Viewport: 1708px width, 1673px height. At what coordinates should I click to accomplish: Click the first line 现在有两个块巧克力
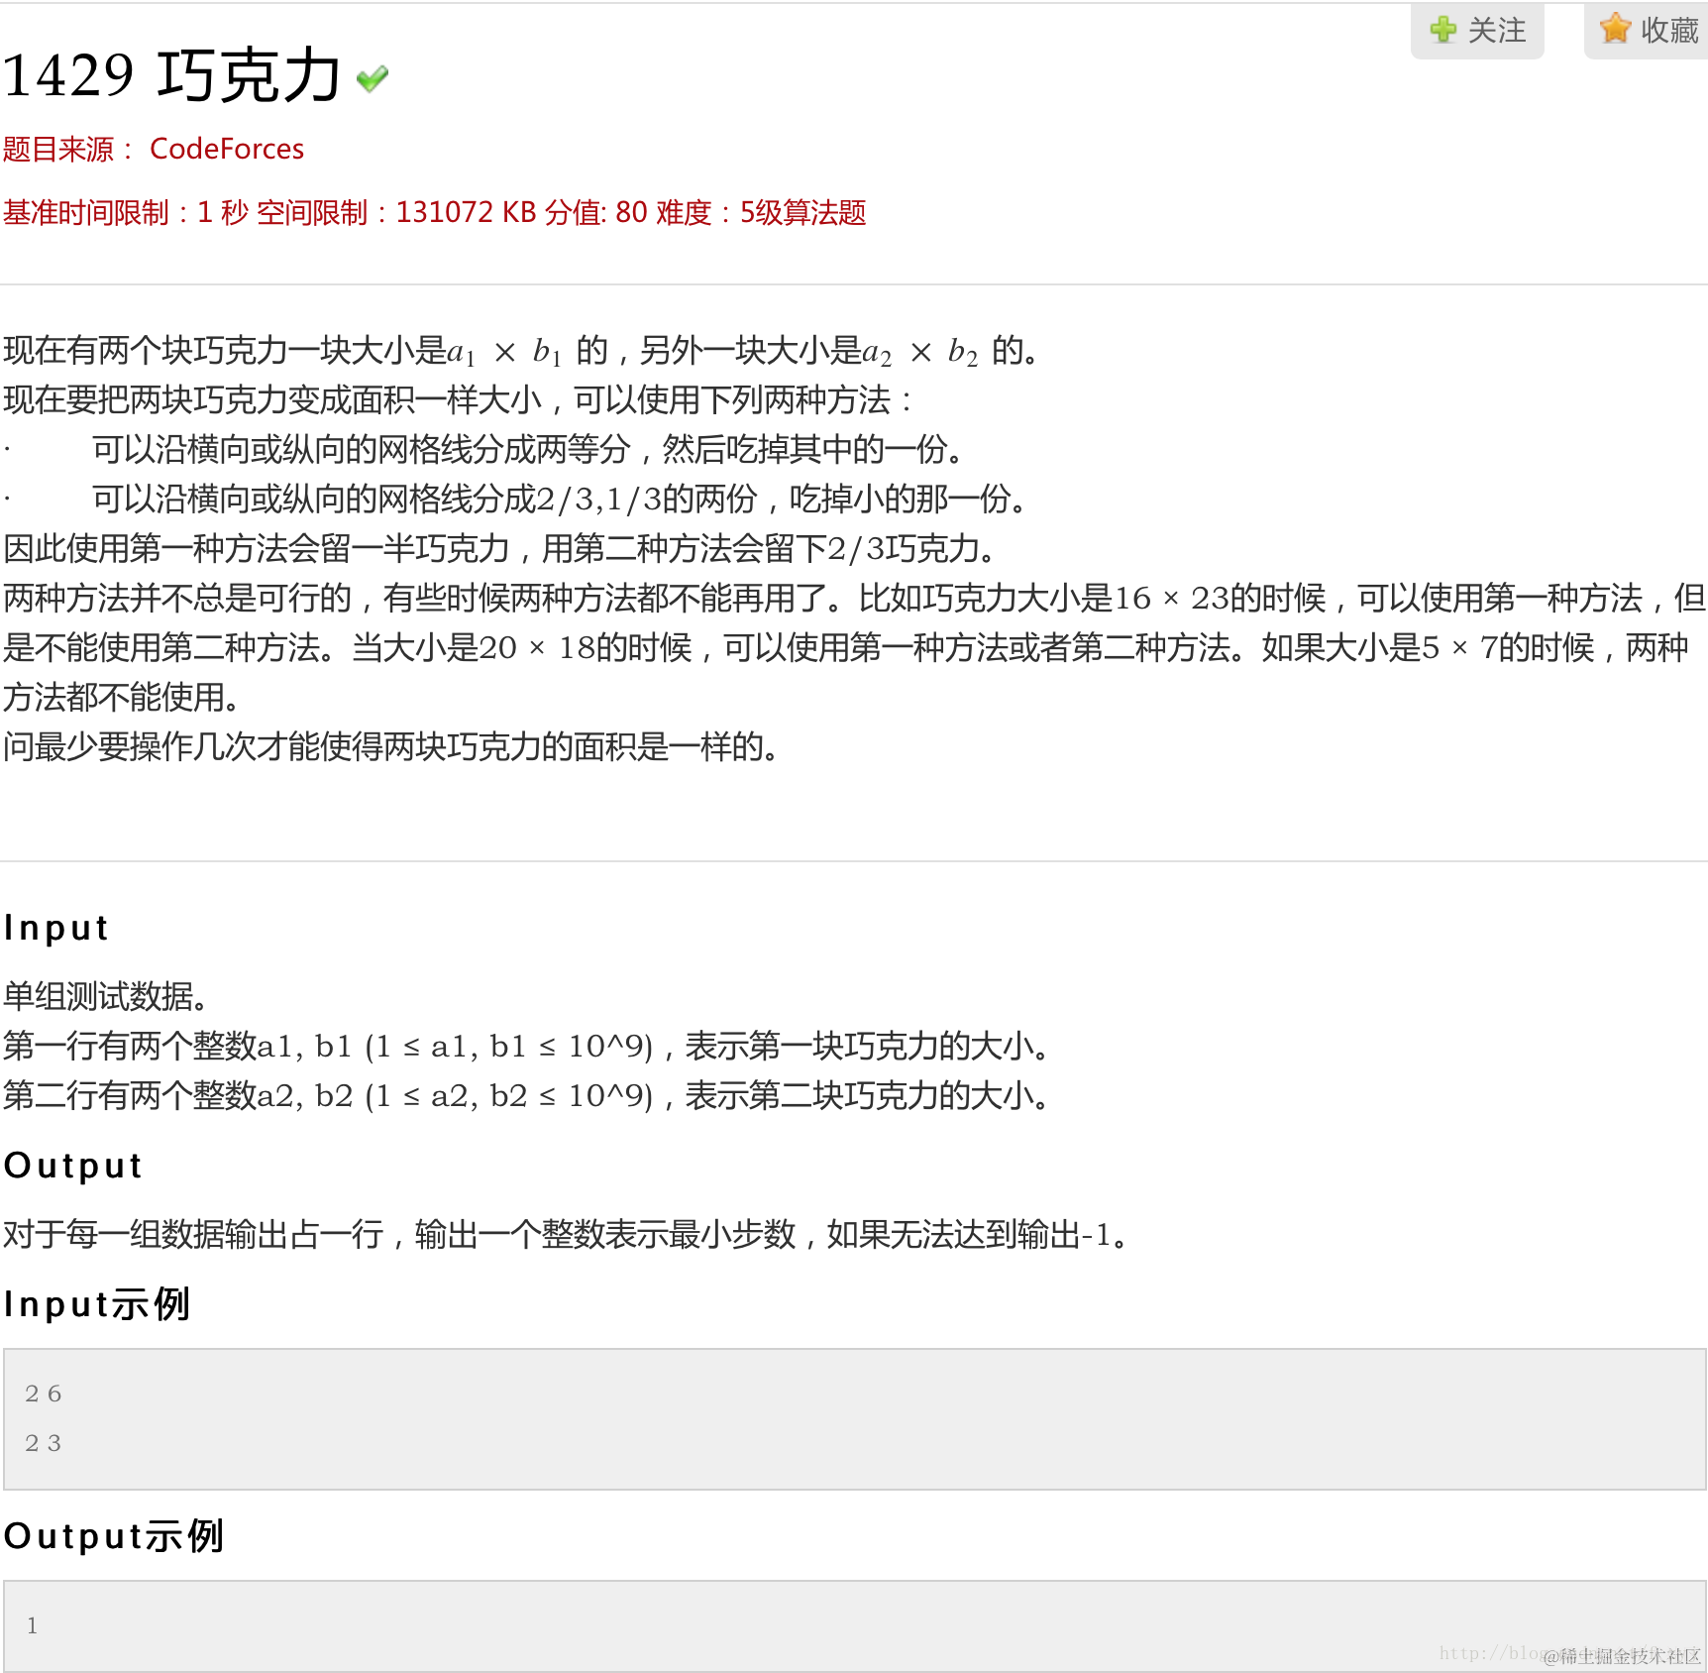click(x=521, y=350)
